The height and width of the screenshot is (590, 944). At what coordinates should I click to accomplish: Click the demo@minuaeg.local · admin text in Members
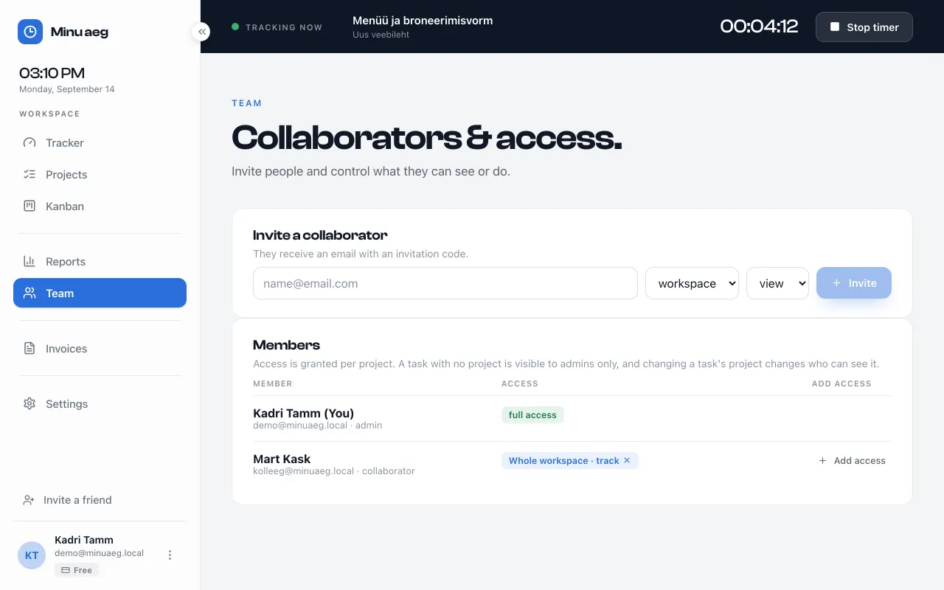click(x=317, y=425)
